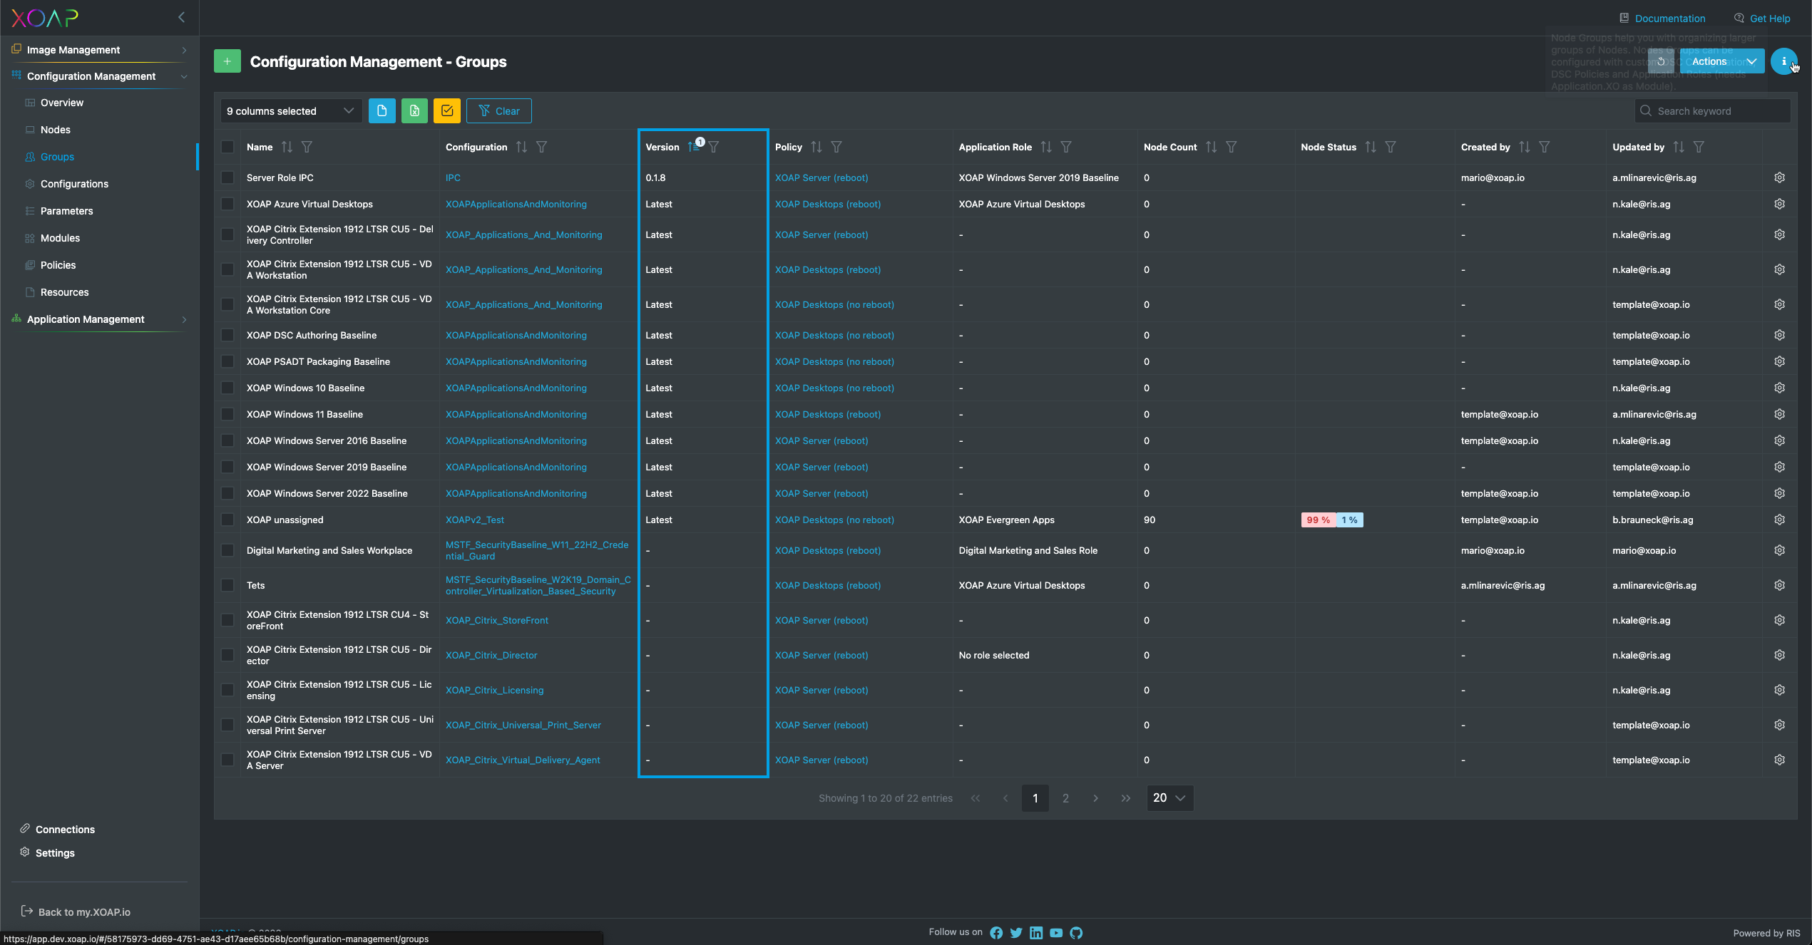
Task: Sort by Configuration column arrows
Action: pos(521,147)
